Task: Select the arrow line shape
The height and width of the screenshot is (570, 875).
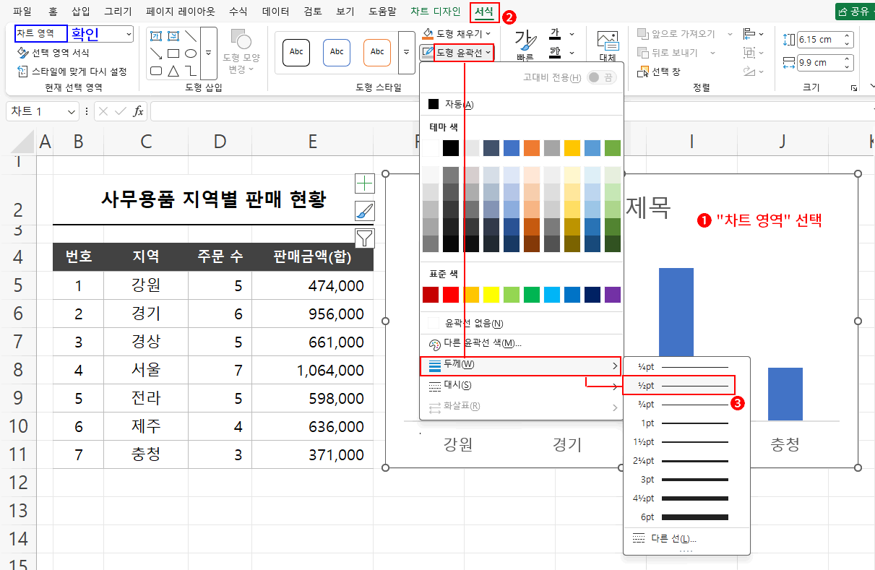Action: pos(155,53)
